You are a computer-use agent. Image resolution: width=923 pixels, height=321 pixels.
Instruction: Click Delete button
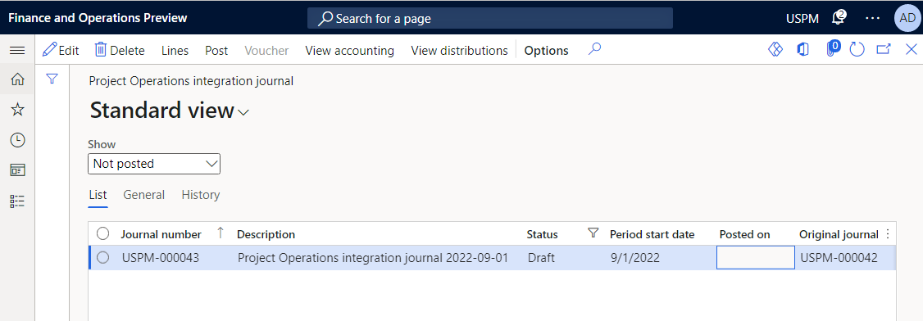coord(120,51)
